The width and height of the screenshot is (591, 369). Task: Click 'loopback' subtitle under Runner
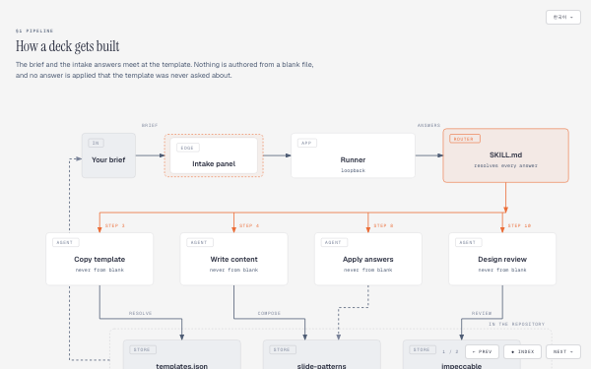353,170
